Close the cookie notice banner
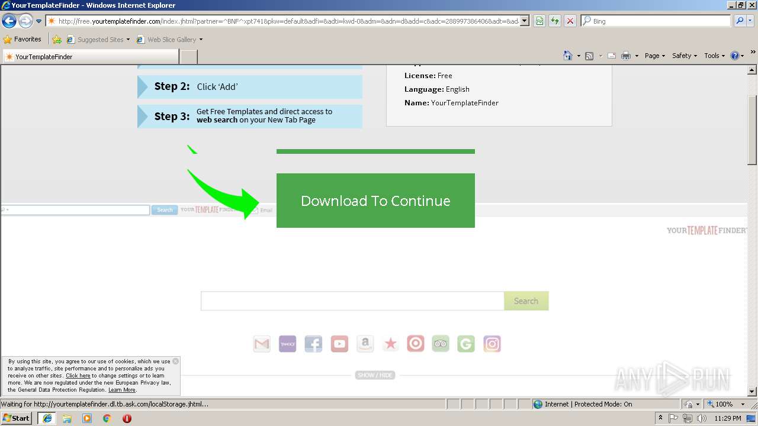 tap(175, 361)
